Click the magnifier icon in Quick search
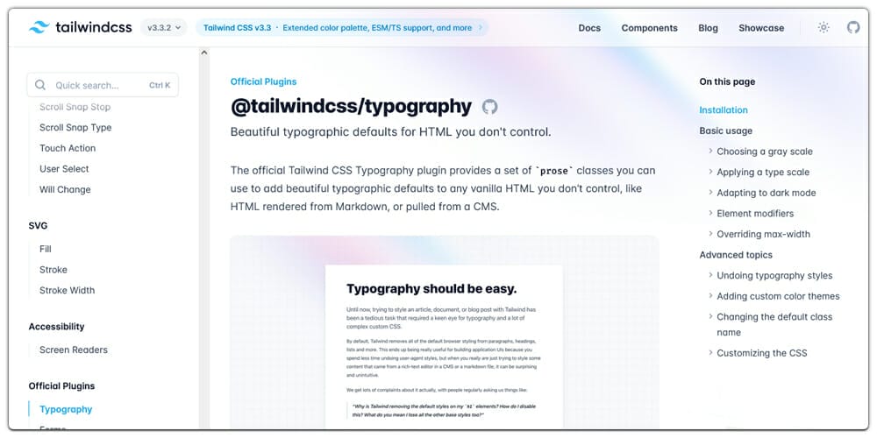Screen dimensions: 877x438 [40, 85]
